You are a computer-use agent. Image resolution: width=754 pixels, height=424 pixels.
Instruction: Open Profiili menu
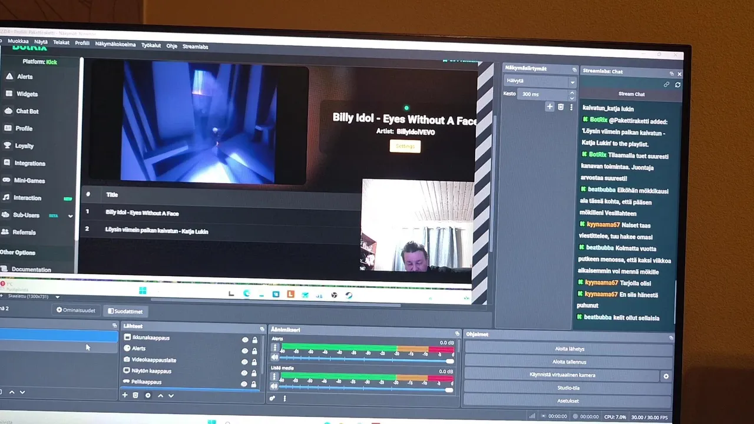tap(82, 43)
